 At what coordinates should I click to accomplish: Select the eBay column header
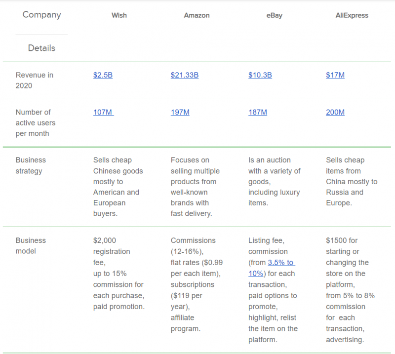click(275, 16)
